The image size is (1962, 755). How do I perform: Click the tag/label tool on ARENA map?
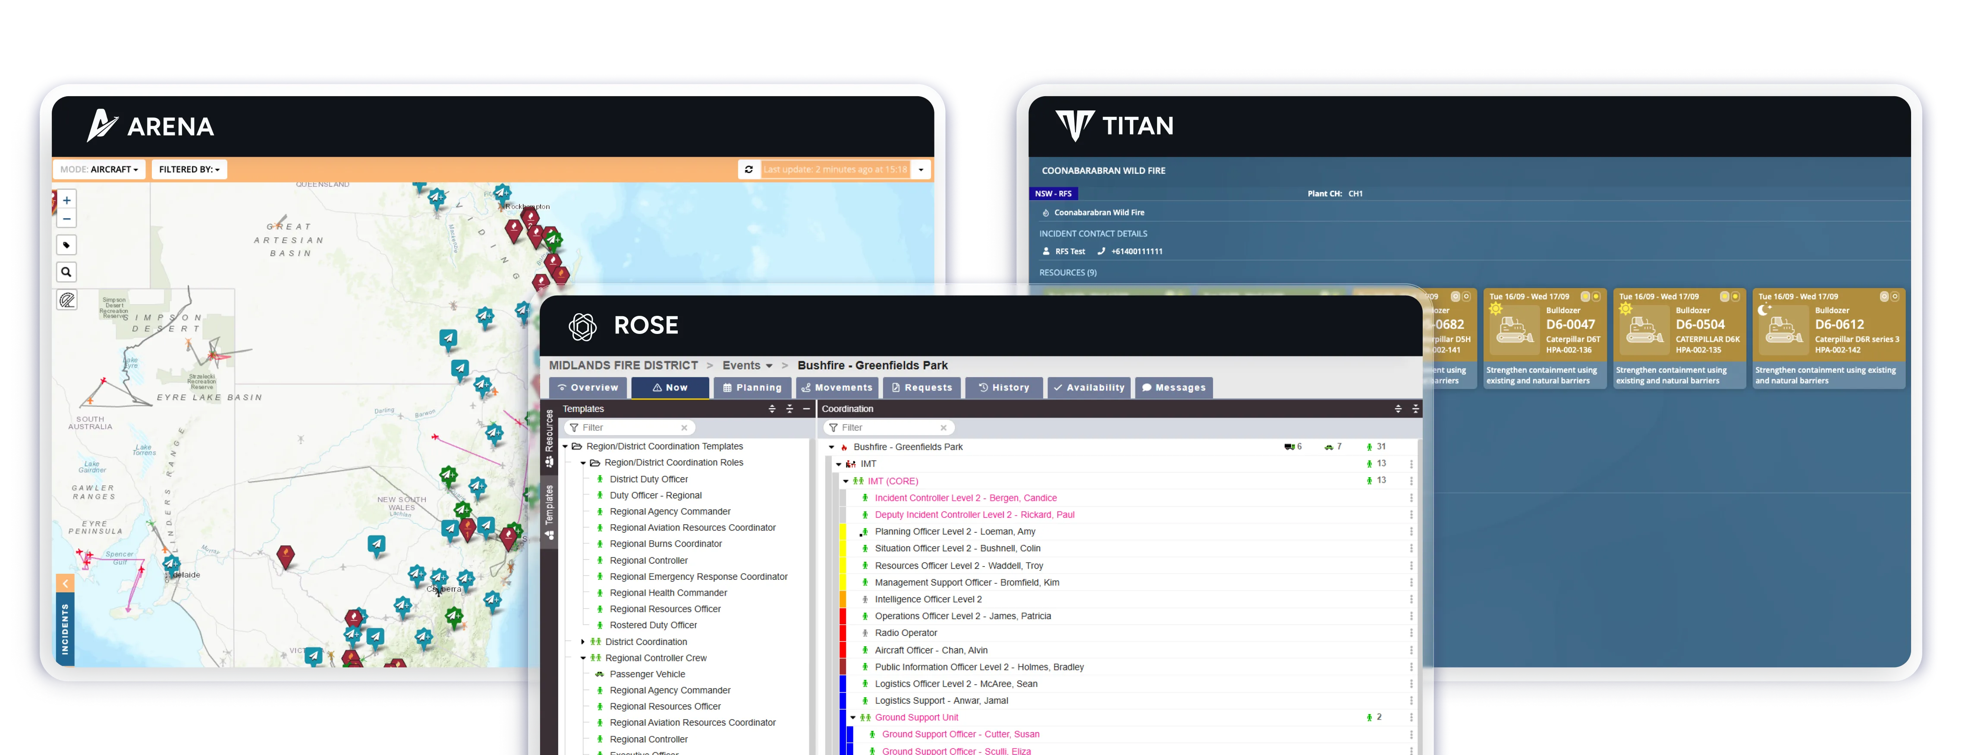pyautogui.click(x=66, y=245)
